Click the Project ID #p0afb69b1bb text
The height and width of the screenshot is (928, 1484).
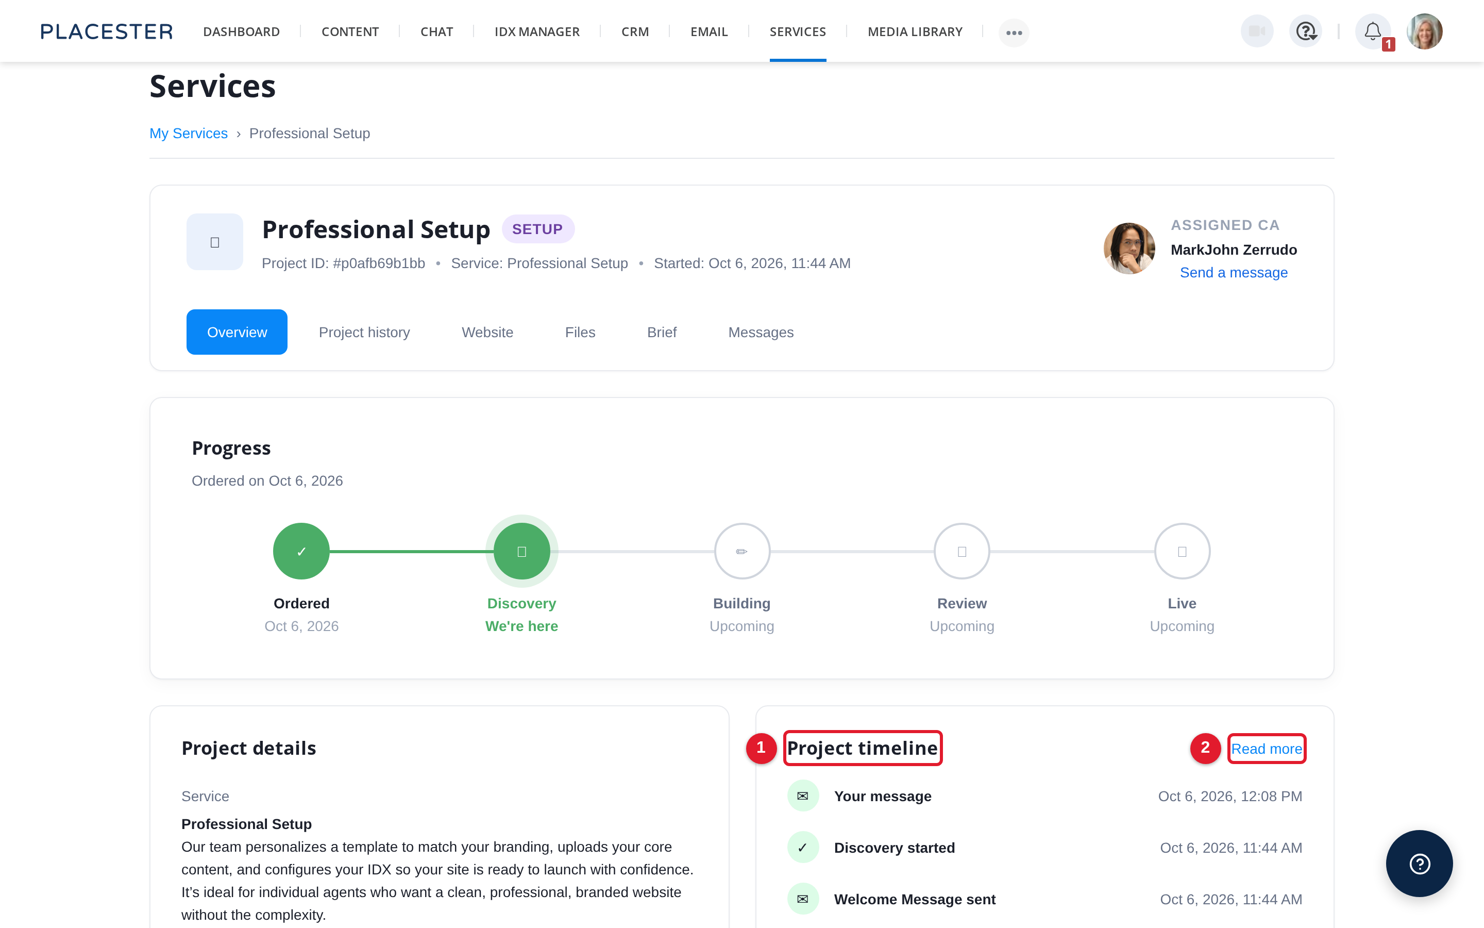[343, 263]
